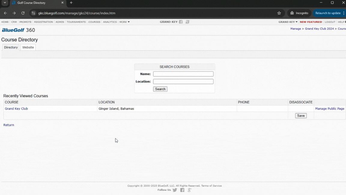The image size is (346, 195).
Task: Open the ADMIN menu item
Action: pyautogui.click(x=60, y=22)
